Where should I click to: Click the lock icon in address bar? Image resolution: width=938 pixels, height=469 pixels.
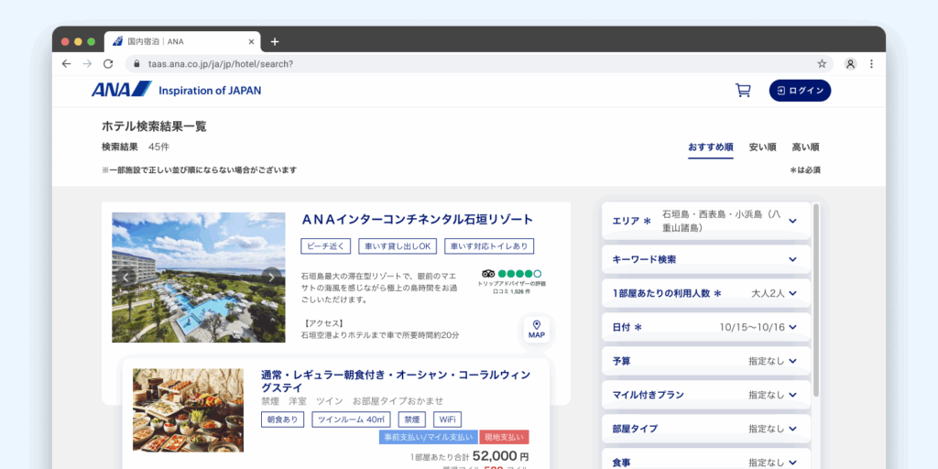coord(137,63)
